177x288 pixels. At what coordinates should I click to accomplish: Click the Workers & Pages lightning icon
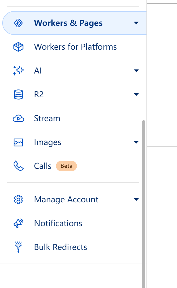coord(18,23)
